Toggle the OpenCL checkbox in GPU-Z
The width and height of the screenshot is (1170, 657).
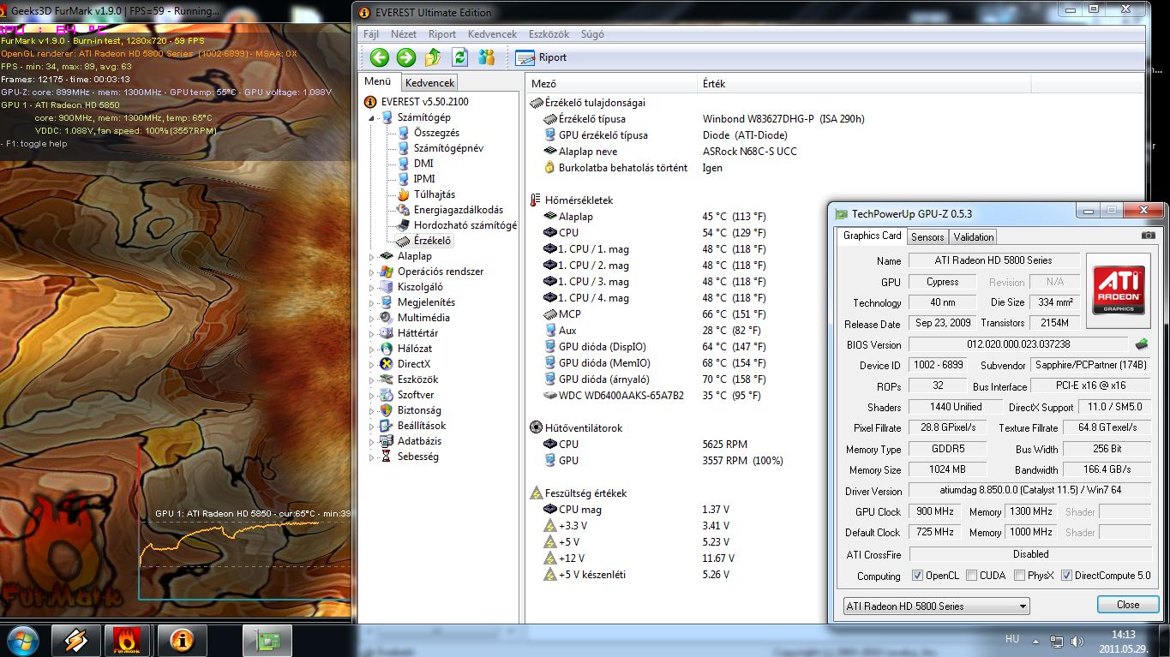pos(918,576)
